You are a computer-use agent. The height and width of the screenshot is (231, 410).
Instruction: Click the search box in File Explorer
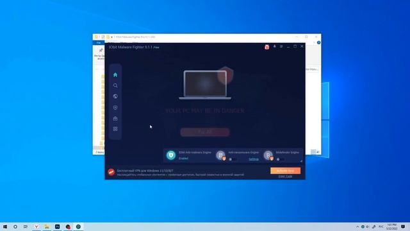point(312,69)
